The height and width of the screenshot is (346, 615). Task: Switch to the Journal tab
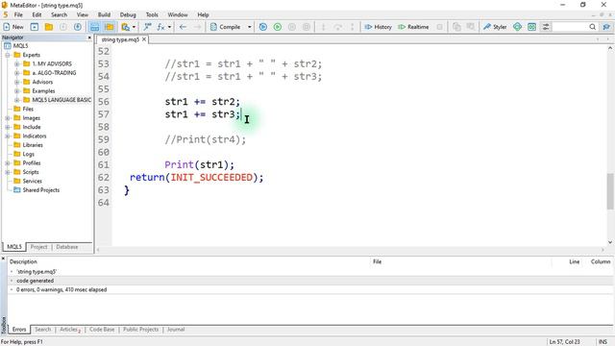(176, 330)
